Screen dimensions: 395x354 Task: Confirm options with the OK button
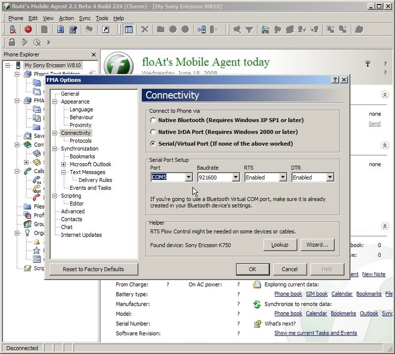click(x=253, y=269)
